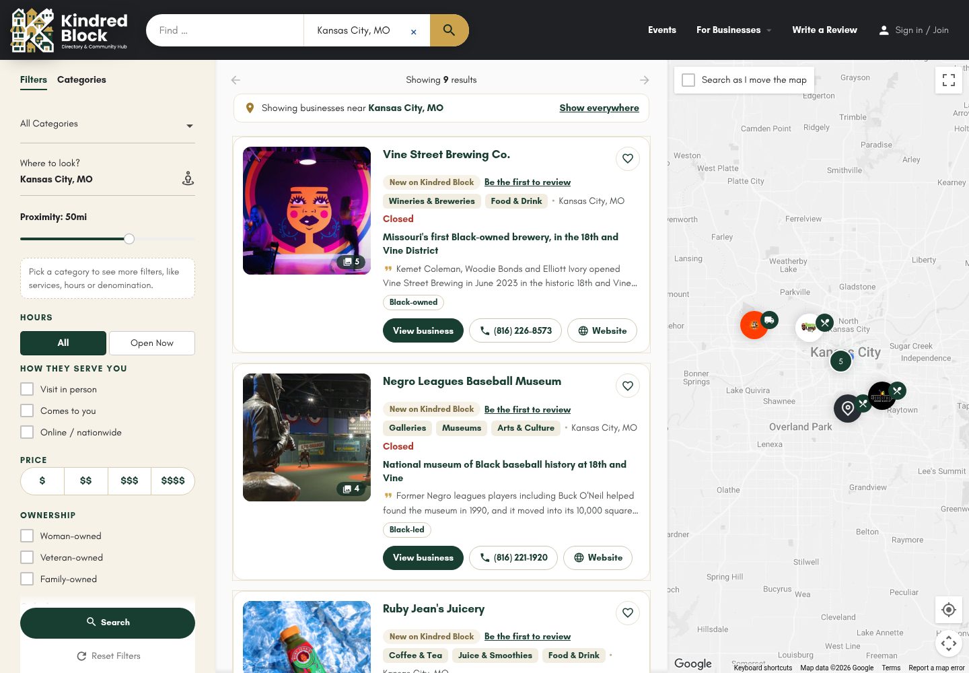Click the Kindred Block logo

69,30
